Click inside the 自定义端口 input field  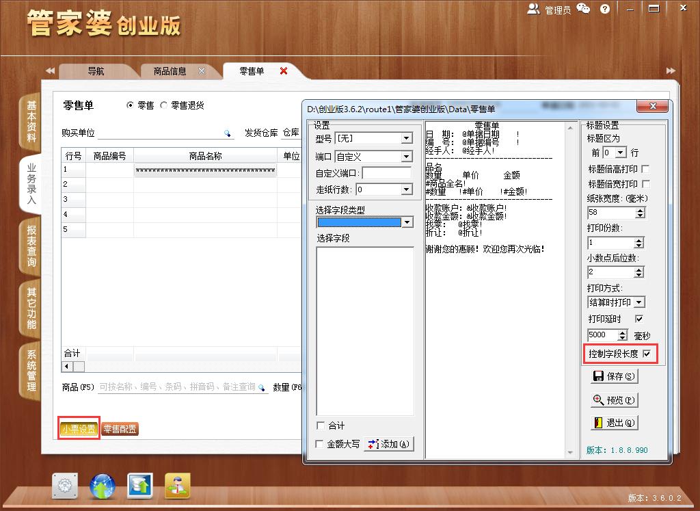[386, 172]
